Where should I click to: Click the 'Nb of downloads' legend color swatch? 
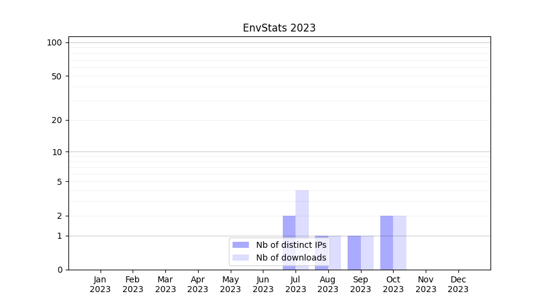tap(240, 258)
